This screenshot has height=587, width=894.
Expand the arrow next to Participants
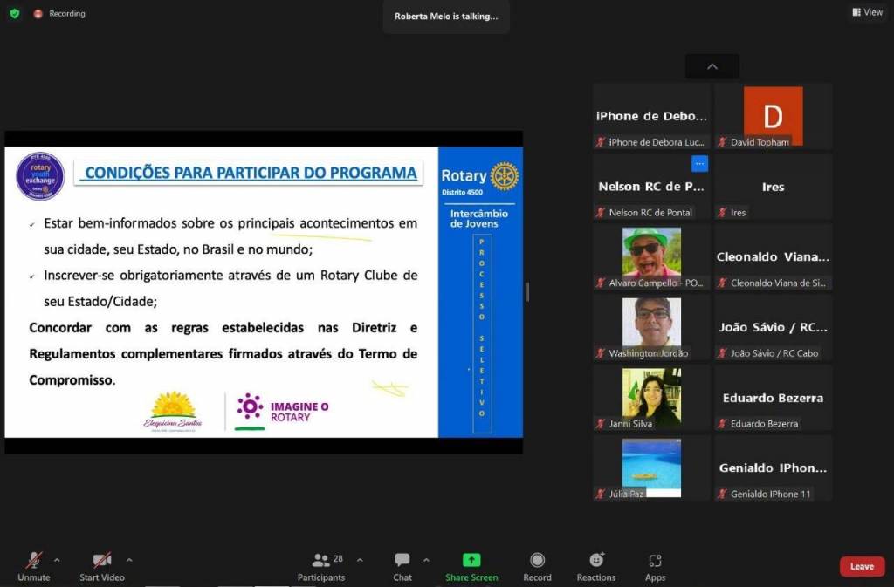coord(360,560)
